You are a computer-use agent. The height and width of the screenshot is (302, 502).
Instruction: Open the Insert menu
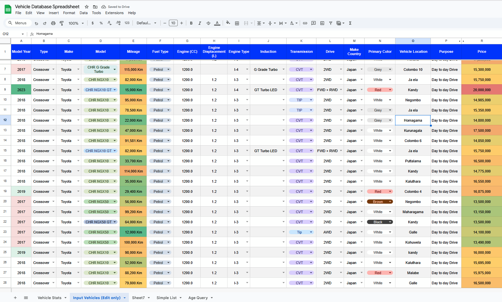[54, 13]
